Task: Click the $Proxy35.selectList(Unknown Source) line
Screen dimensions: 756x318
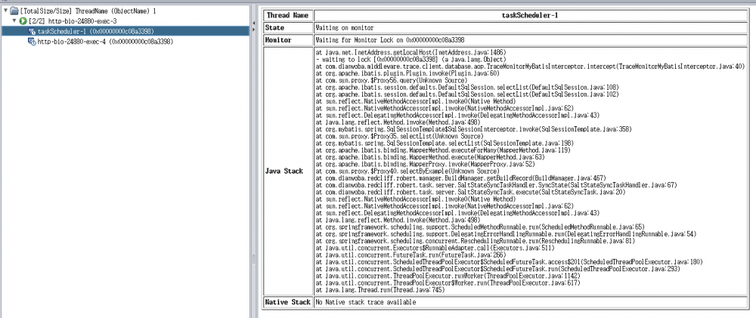Action: [x=398, y=135]
